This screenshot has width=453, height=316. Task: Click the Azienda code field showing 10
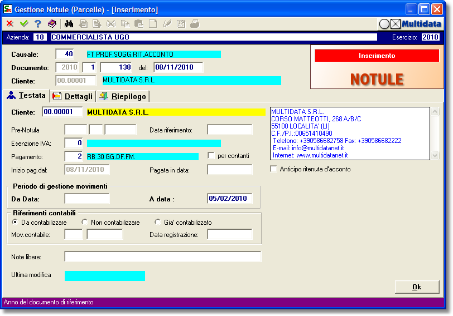40,37
